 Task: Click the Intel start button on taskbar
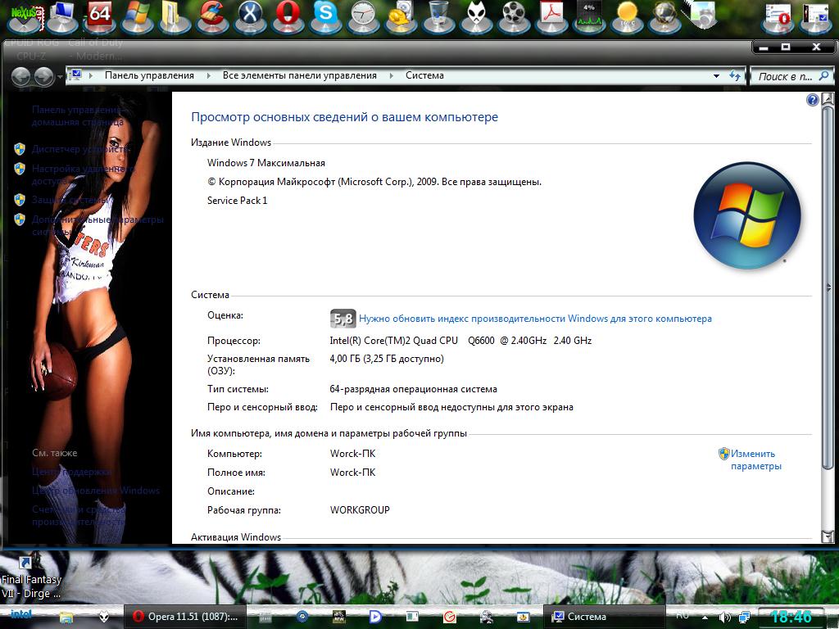(x=21, y=615)
